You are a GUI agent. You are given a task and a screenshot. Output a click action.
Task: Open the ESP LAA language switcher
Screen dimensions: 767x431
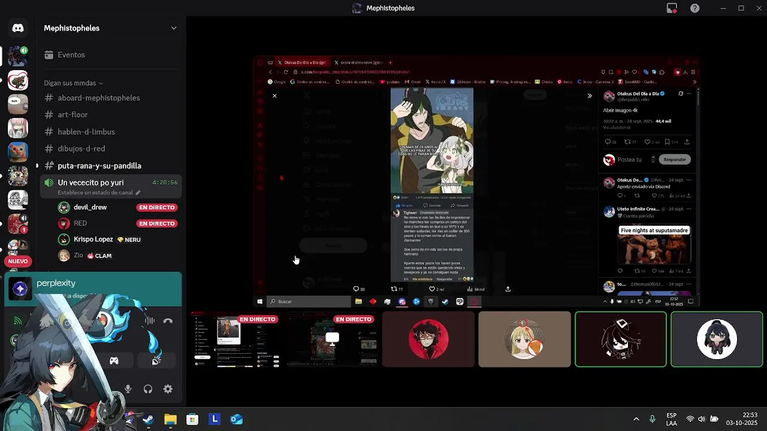(x=672, y=419)
